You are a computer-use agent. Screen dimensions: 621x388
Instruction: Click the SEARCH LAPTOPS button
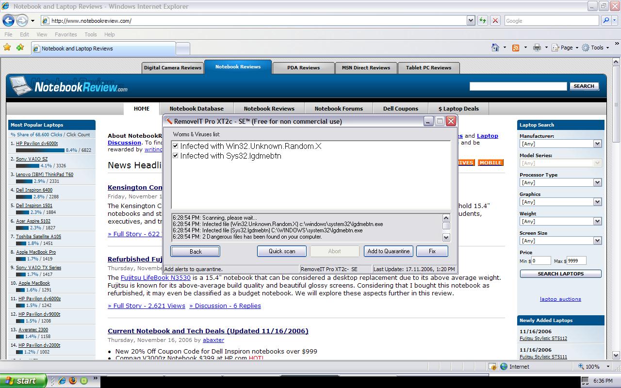pos(561,274)
